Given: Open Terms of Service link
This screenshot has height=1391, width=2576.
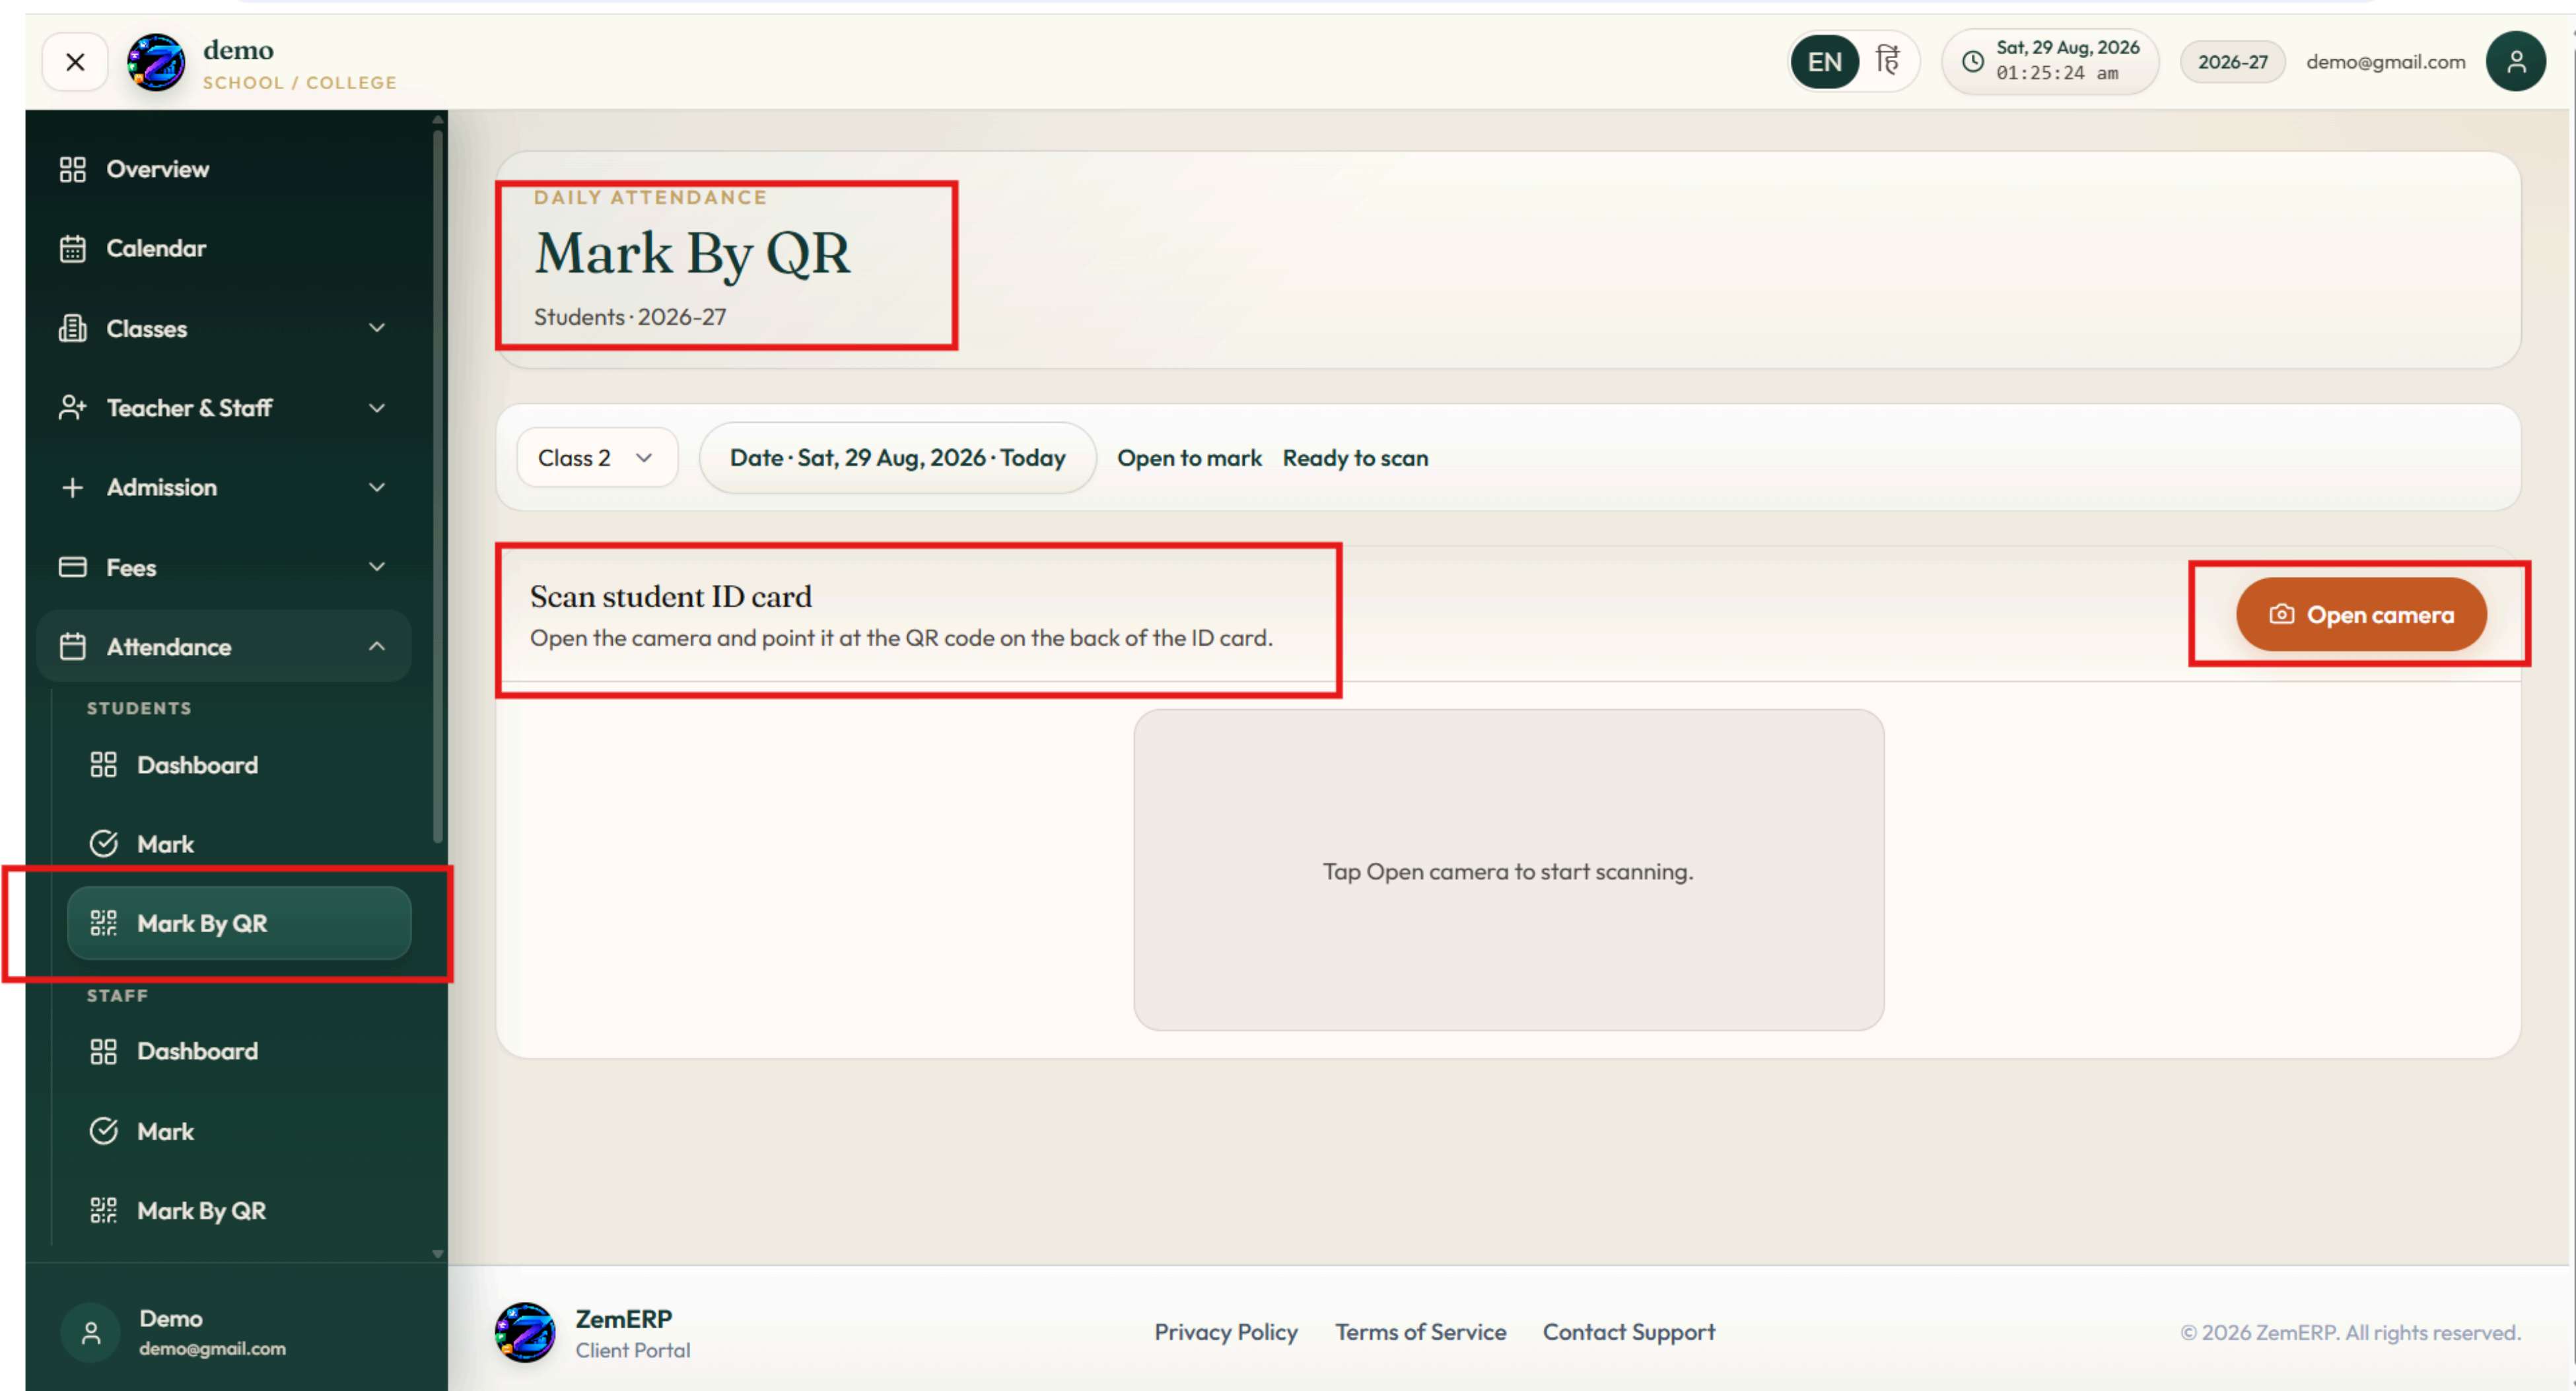Looking at the screenshot, I should (x=1420, y=1333).
